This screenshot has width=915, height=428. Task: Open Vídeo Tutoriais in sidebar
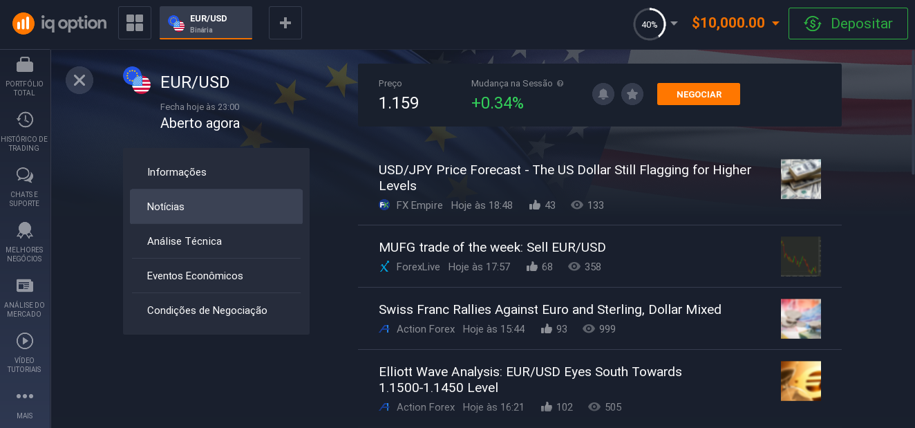point(25,353)
